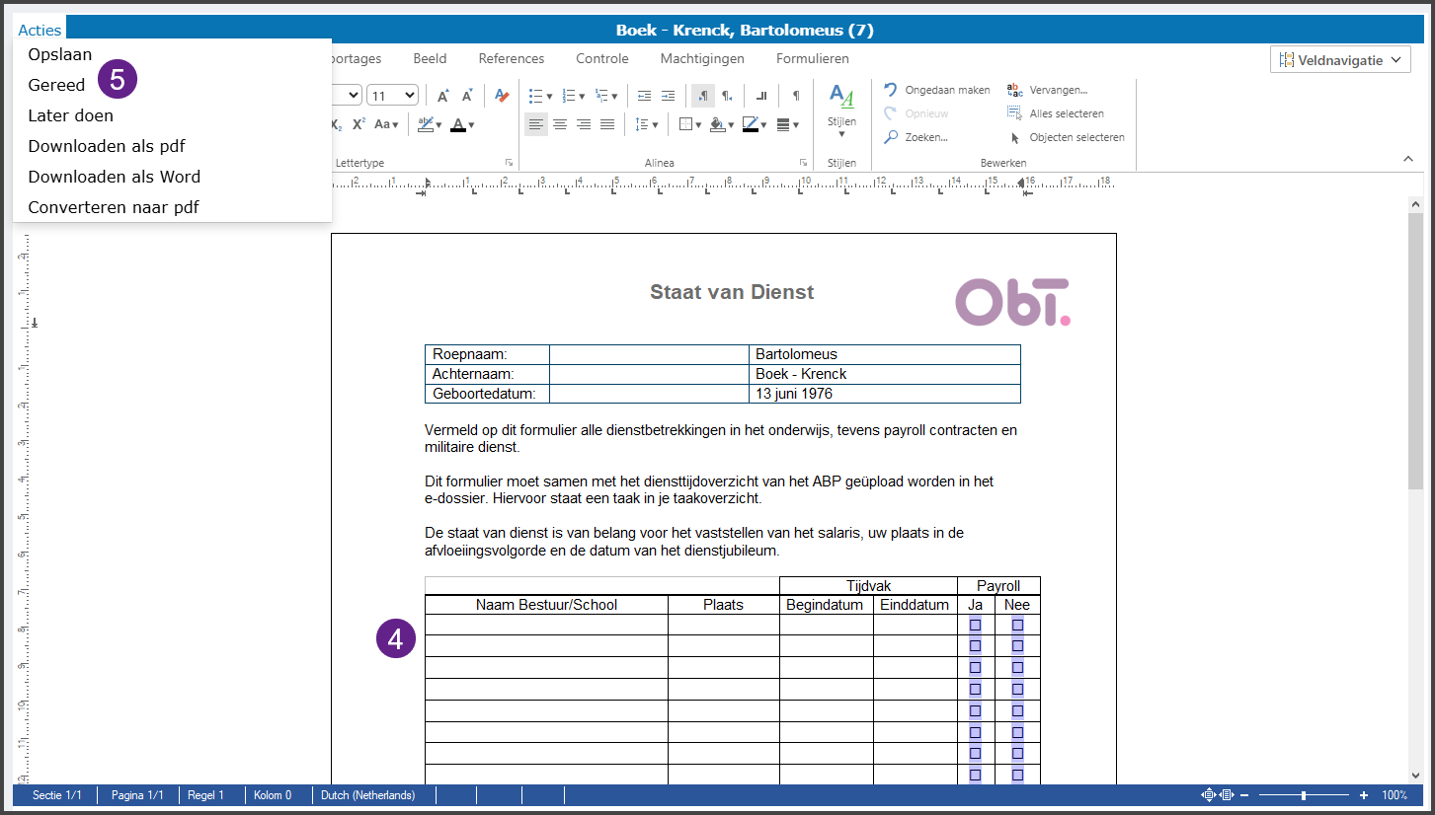This screenshot has height=815, width=1435.
Task: Select Converteren naar pdf
Action: point(114,207)
